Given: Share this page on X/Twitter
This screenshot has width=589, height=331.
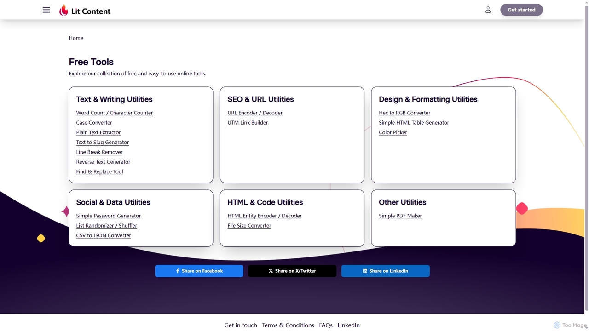Looking at the screenshot, I should (x=292, y=271).
